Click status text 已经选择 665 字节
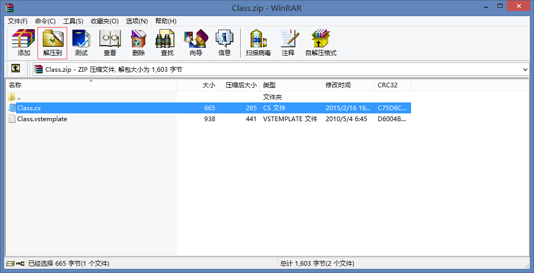 point(68,264)
